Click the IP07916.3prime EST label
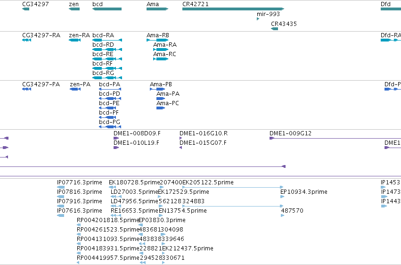The image size is (401, 265). click(x=80, y=201)
